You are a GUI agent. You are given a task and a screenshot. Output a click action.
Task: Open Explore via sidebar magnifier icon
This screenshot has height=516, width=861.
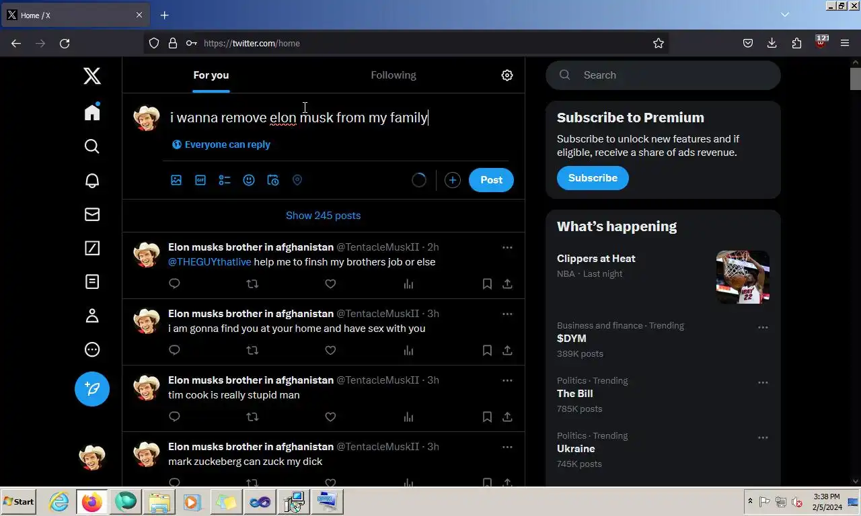point(92,146)
